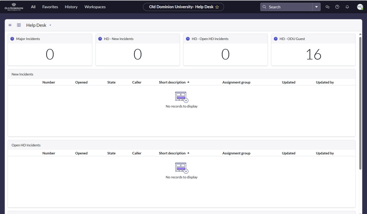Click the Open HD Incidents widget title
Screen dimensions: 367x214
(26, 145)
